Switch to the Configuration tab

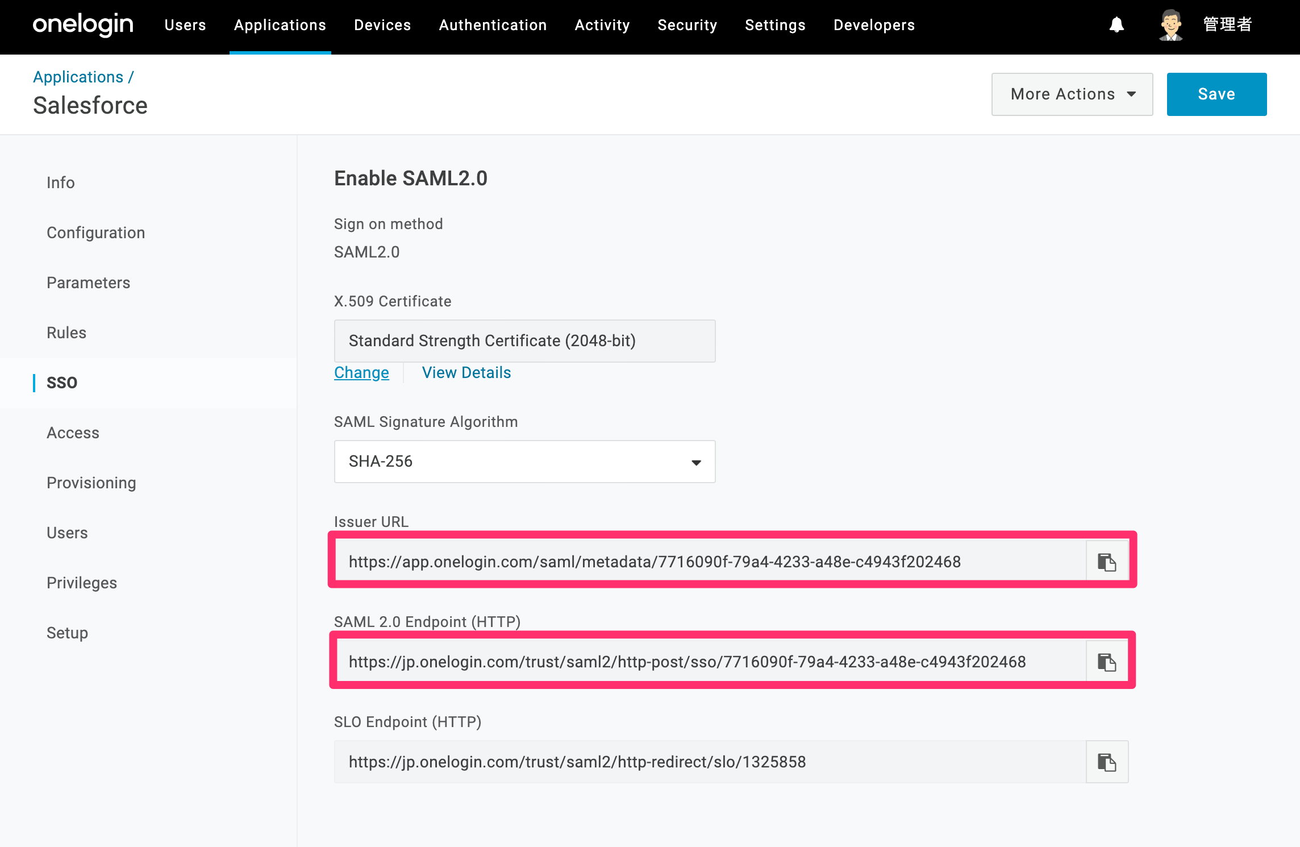coord(96,232)
